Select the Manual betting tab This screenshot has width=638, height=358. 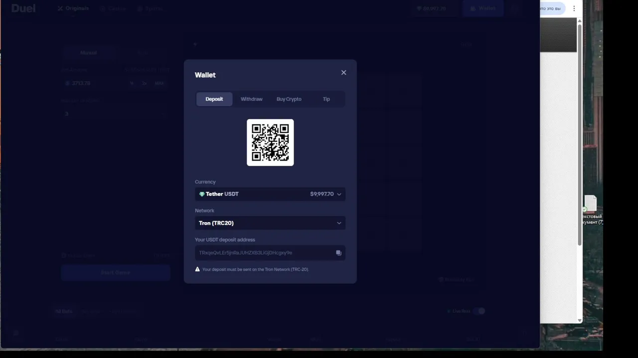[88, 53]
